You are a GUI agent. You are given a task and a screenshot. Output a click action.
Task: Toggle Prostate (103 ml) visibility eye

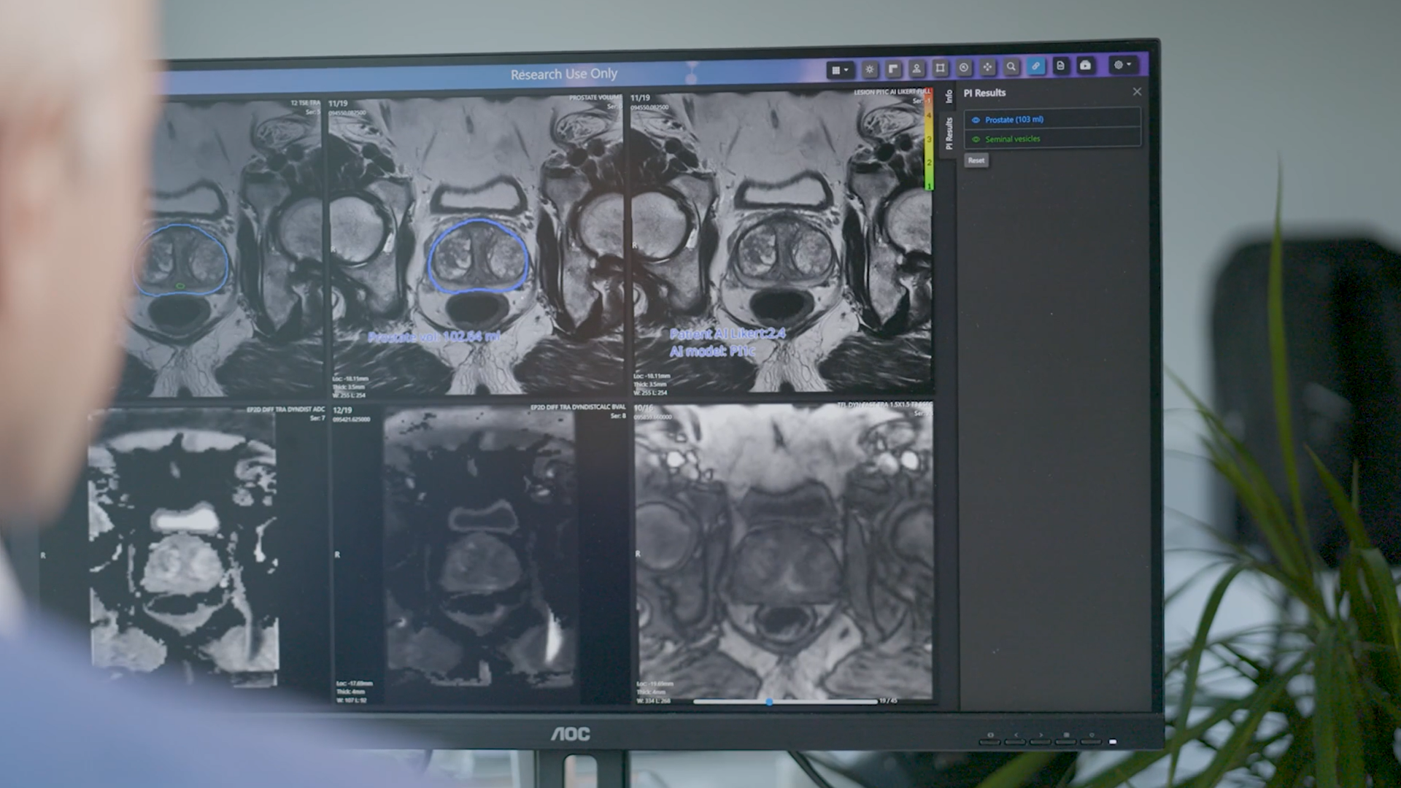click(976, 120)
